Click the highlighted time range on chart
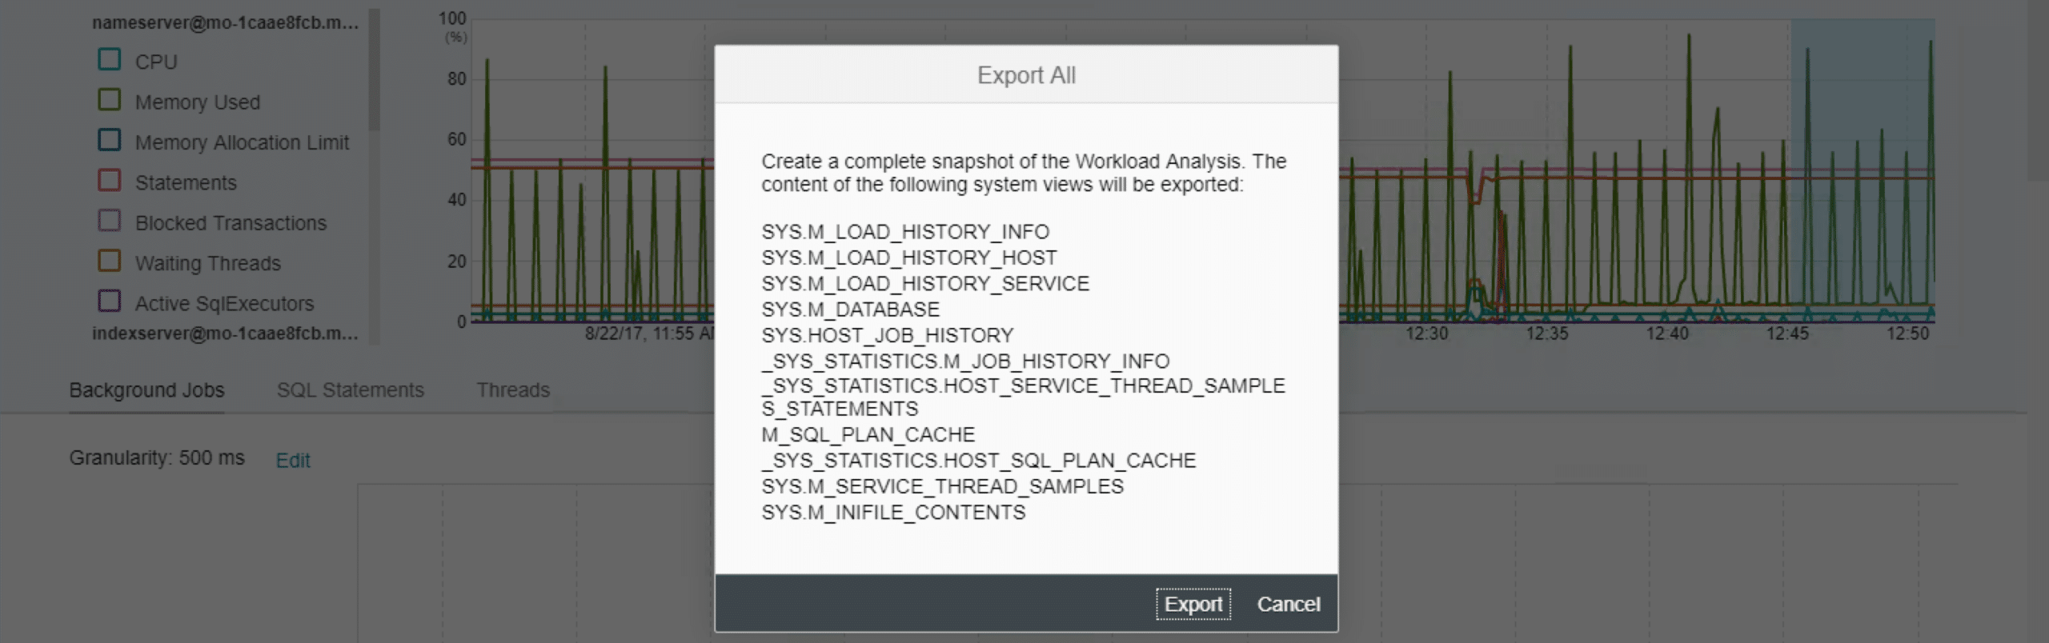 coord(1862,168)
